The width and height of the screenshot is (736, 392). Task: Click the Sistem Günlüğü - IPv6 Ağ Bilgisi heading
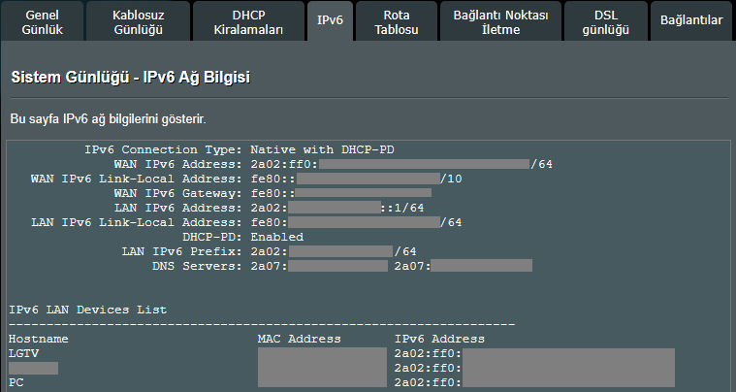(x=132, y=77)
